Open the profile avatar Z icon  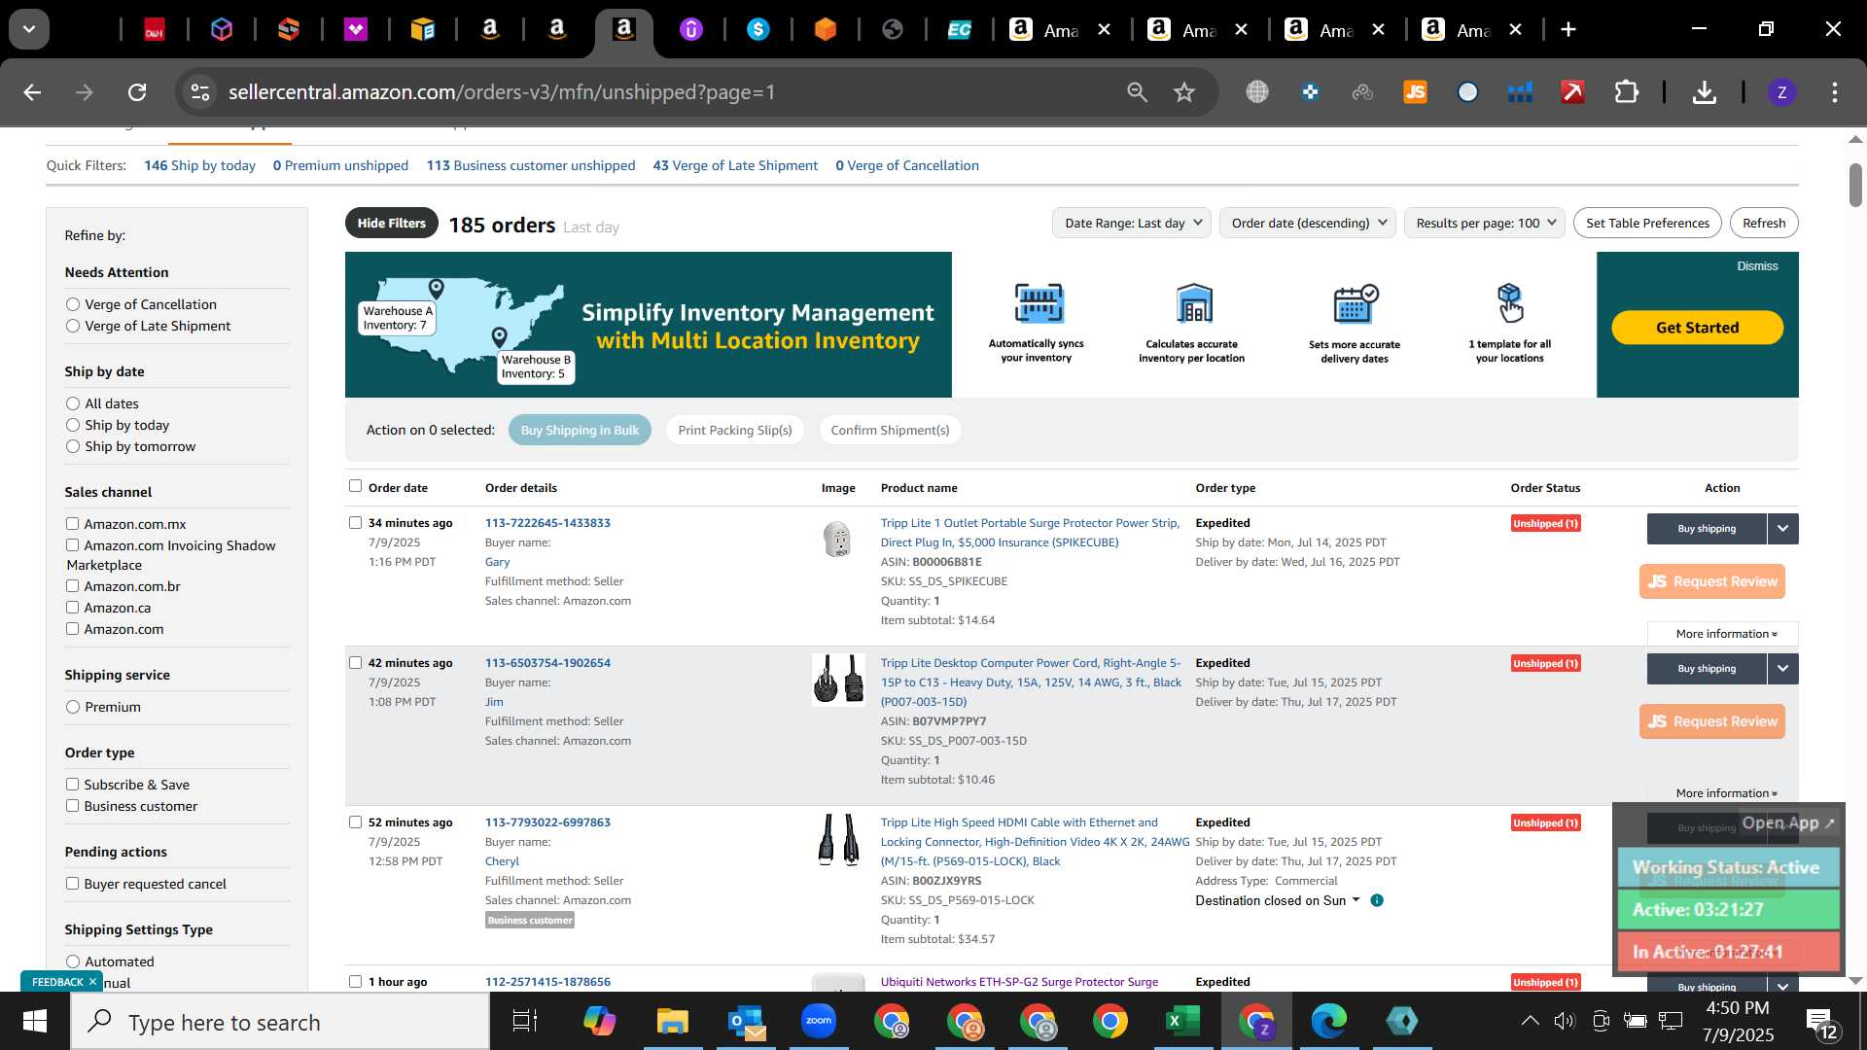click(1781, 92)
